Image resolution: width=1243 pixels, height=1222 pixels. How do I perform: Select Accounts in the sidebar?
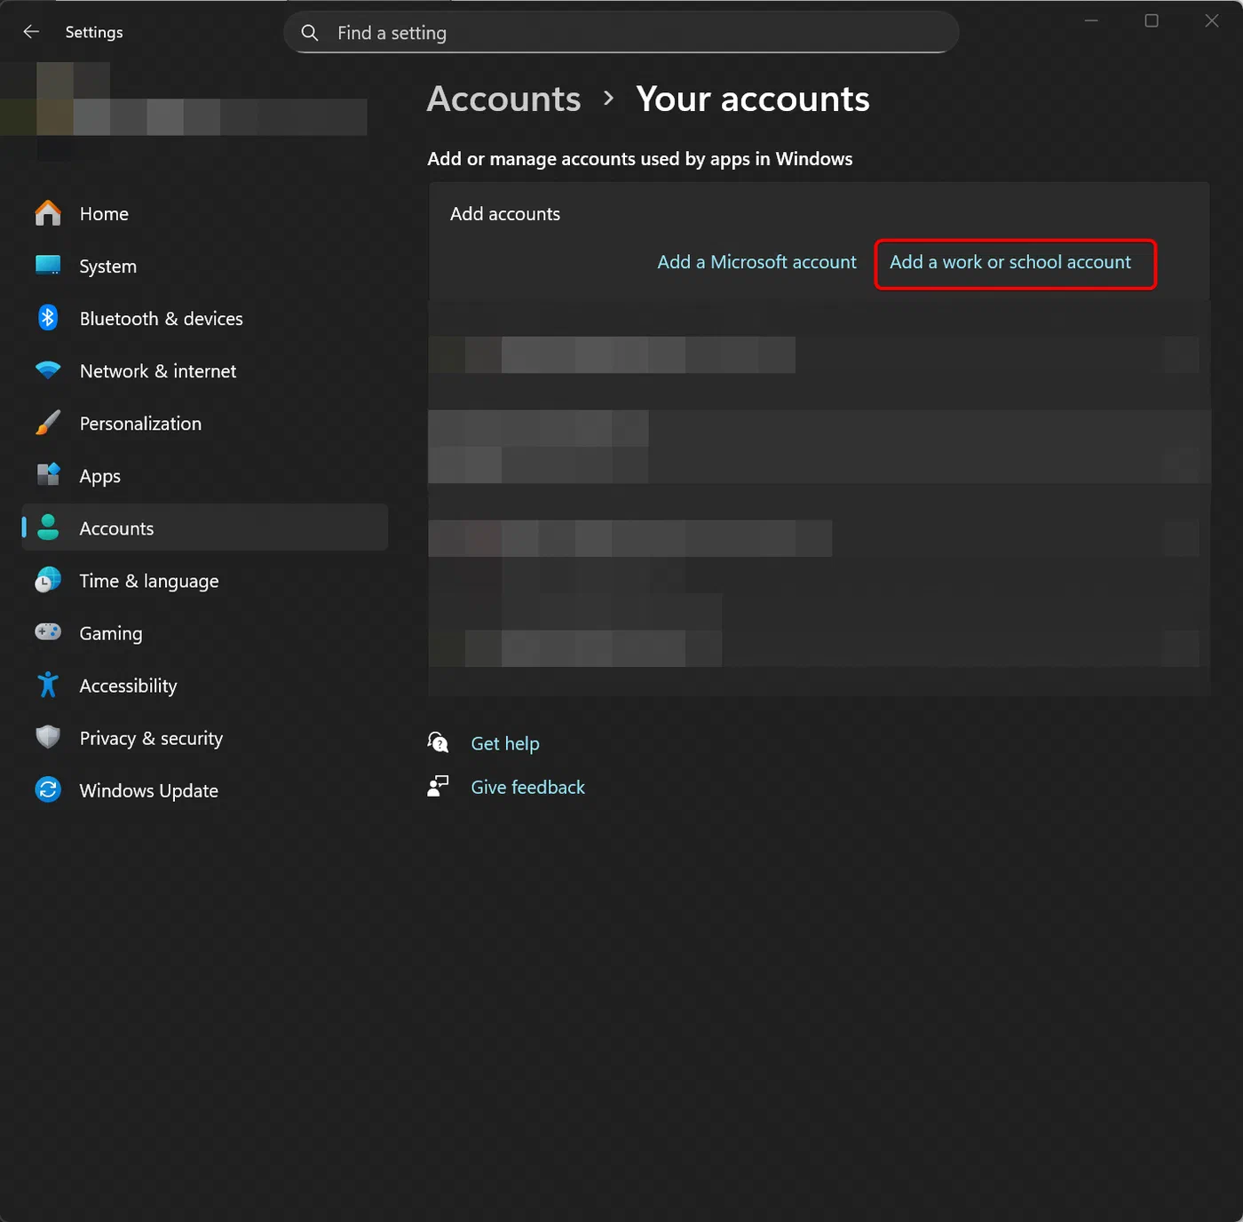click(x=205, y=528)
